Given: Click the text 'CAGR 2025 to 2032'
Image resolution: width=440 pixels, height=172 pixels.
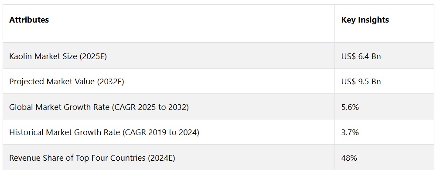Looking at the screenshot, I should coord(150,107).
